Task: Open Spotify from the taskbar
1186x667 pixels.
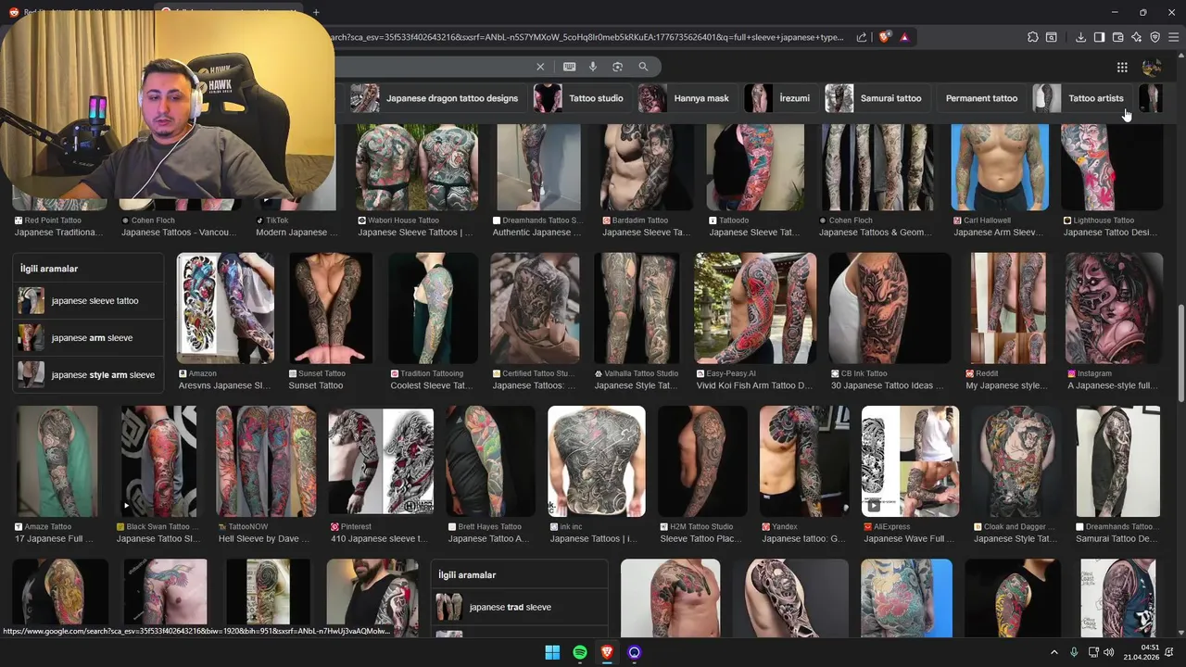Action: [580, 652]
